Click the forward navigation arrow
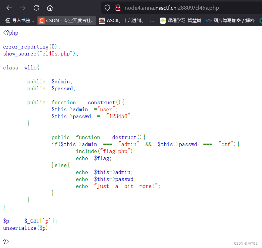 23,8
